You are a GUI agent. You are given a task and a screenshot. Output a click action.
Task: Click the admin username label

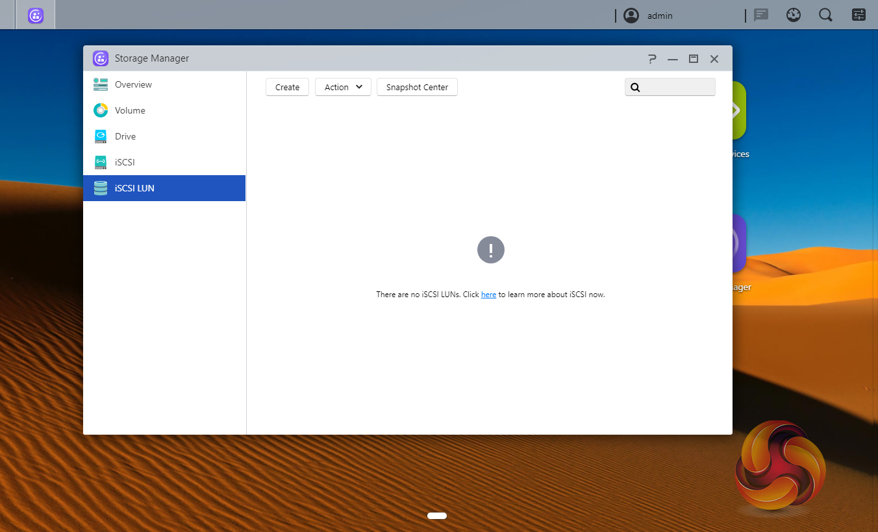coord(660,16)
